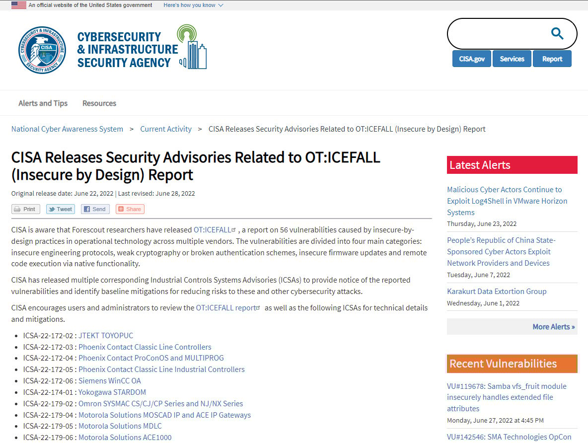Screen dimensions: 588x443
Task: Click the search magnifier icon
Action: click(557, 34)
